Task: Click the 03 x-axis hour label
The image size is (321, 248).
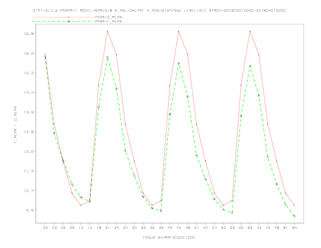Action: tap(54, 228)
